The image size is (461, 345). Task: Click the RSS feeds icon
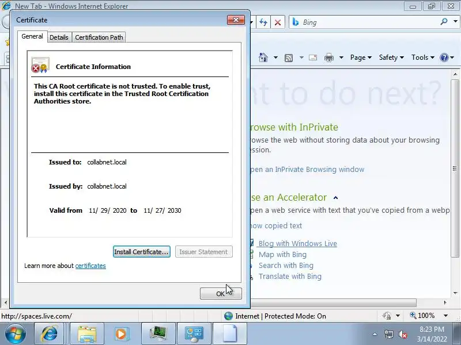(x=289, y=58)
